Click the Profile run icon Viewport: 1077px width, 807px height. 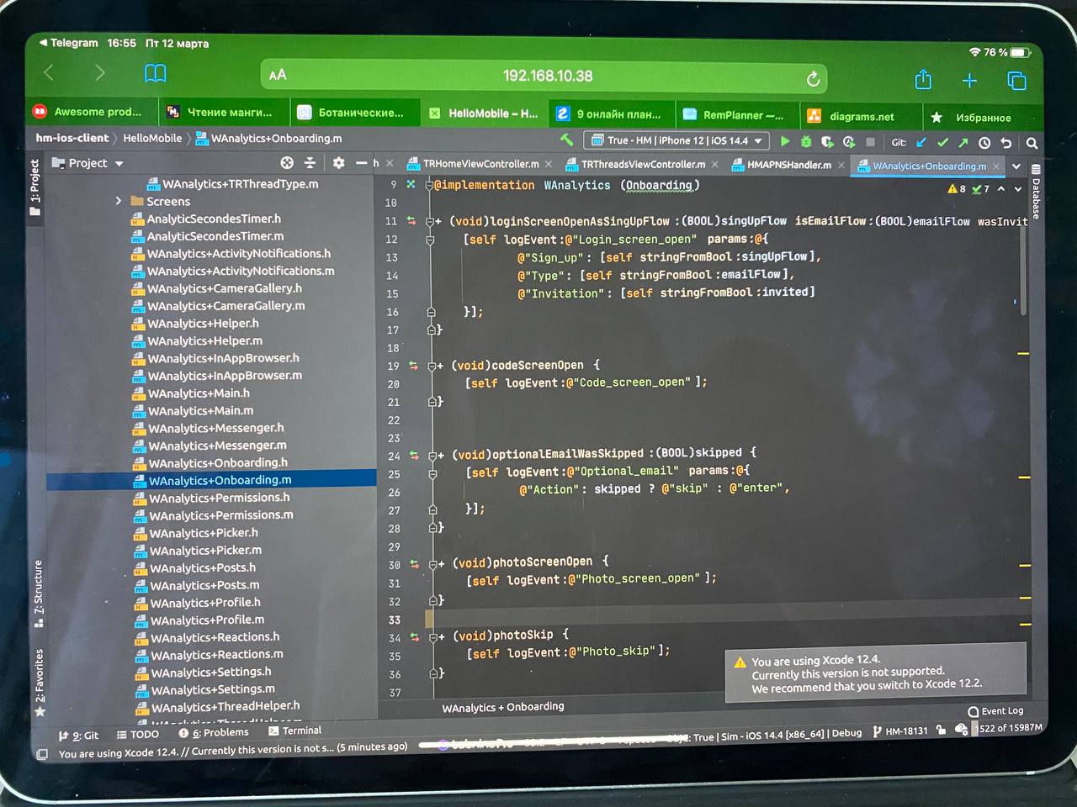coord(848,142)
